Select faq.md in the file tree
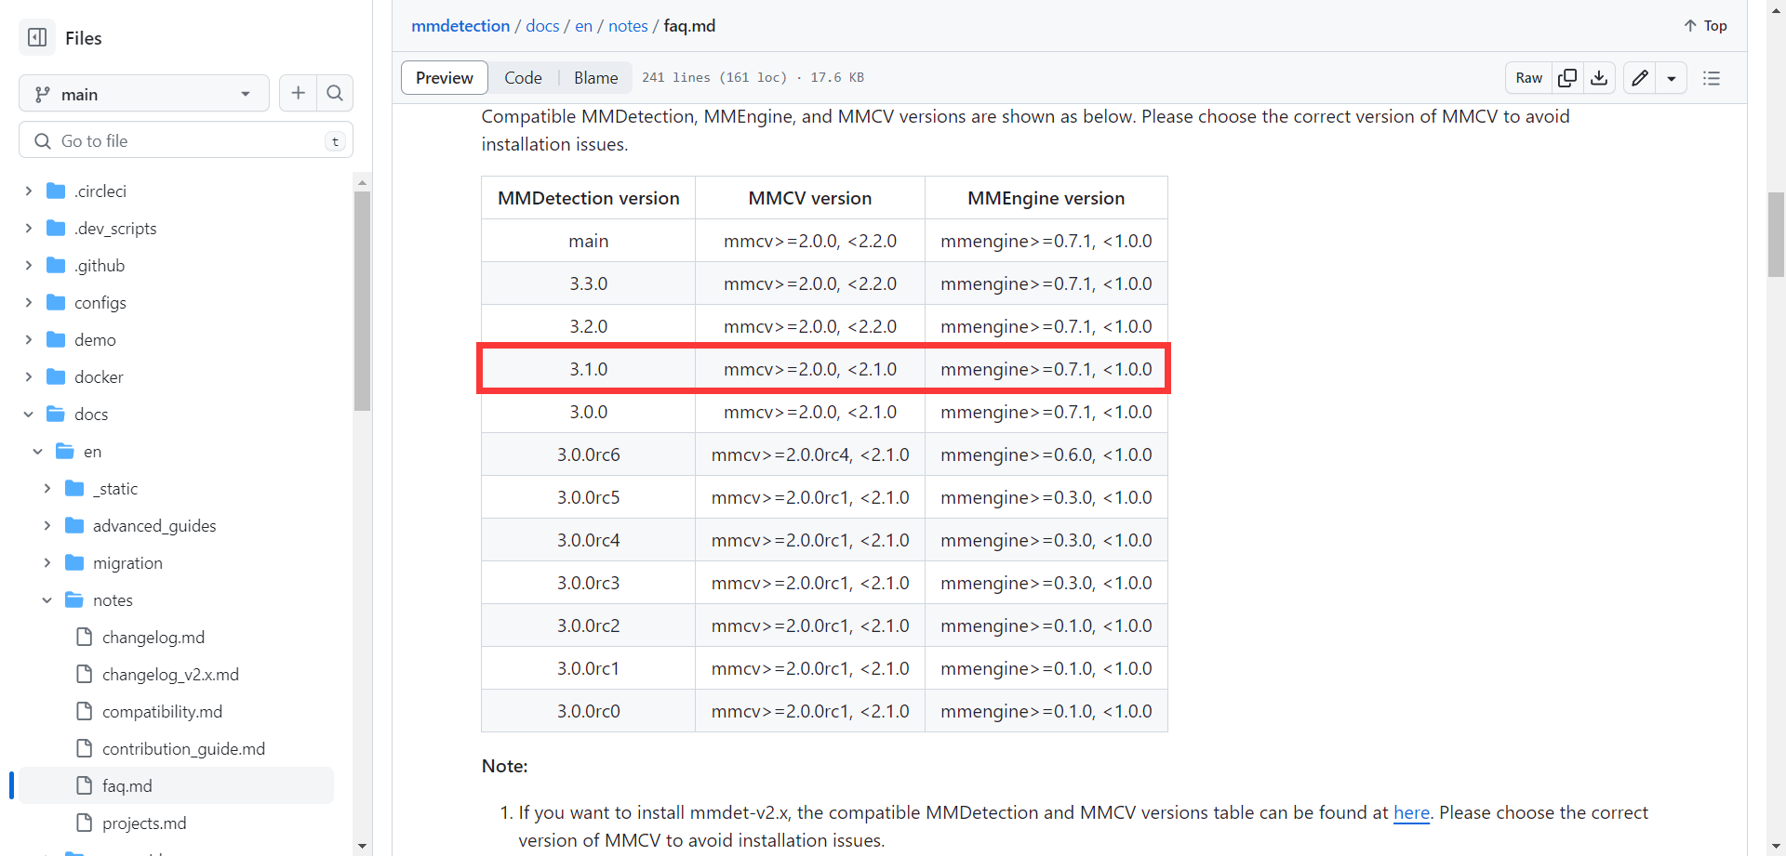The height and width of the screenshot is (856, 1786). [x=177, y=785]
